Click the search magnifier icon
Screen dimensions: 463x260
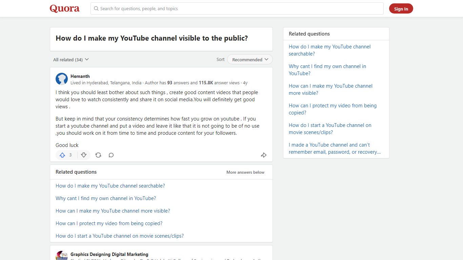96,8
